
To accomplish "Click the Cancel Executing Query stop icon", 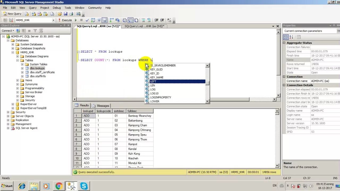I will point(81,20).
